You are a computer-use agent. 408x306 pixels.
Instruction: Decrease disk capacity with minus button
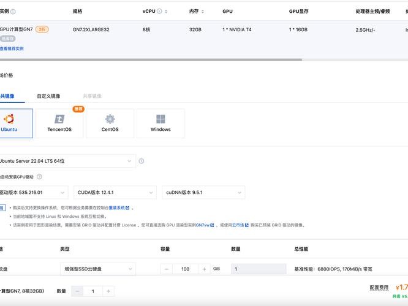click(167, 269)
